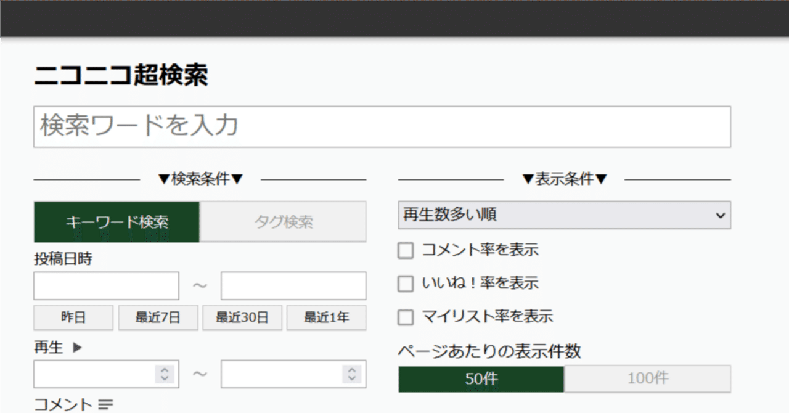Click the 投稿日時 end date field
The height and width of the screenshot is (413, 789).
click(x=293, y=286)
